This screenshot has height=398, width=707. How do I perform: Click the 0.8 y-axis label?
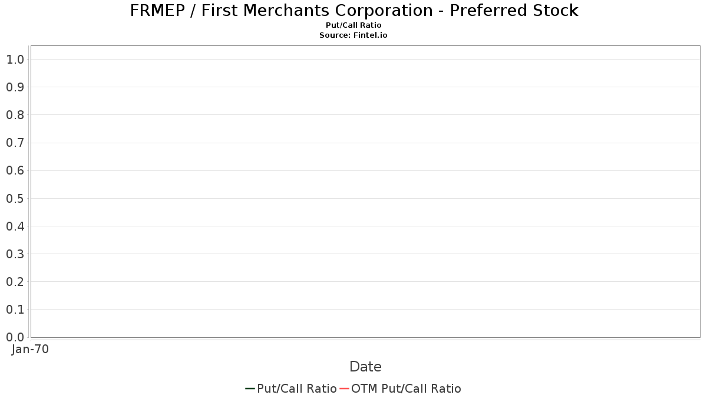15,115
